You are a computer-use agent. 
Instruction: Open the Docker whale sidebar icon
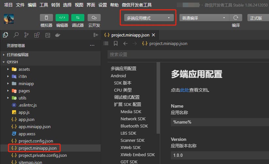pyautogui.click(x=58, y=35)
